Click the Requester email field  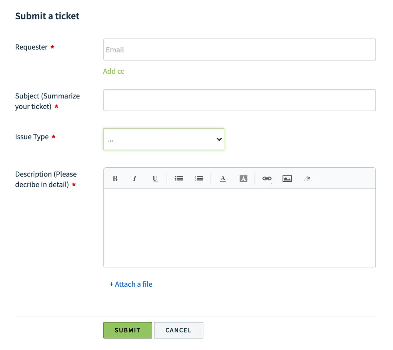(239, 50)
